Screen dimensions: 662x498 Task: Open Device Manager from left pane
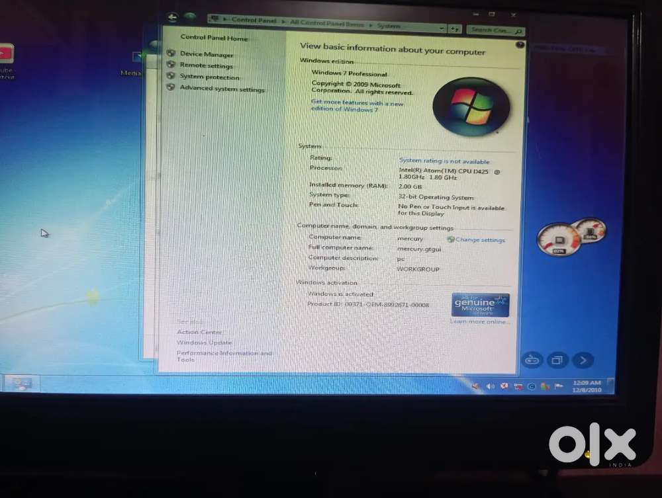click(x=207, y=54)
